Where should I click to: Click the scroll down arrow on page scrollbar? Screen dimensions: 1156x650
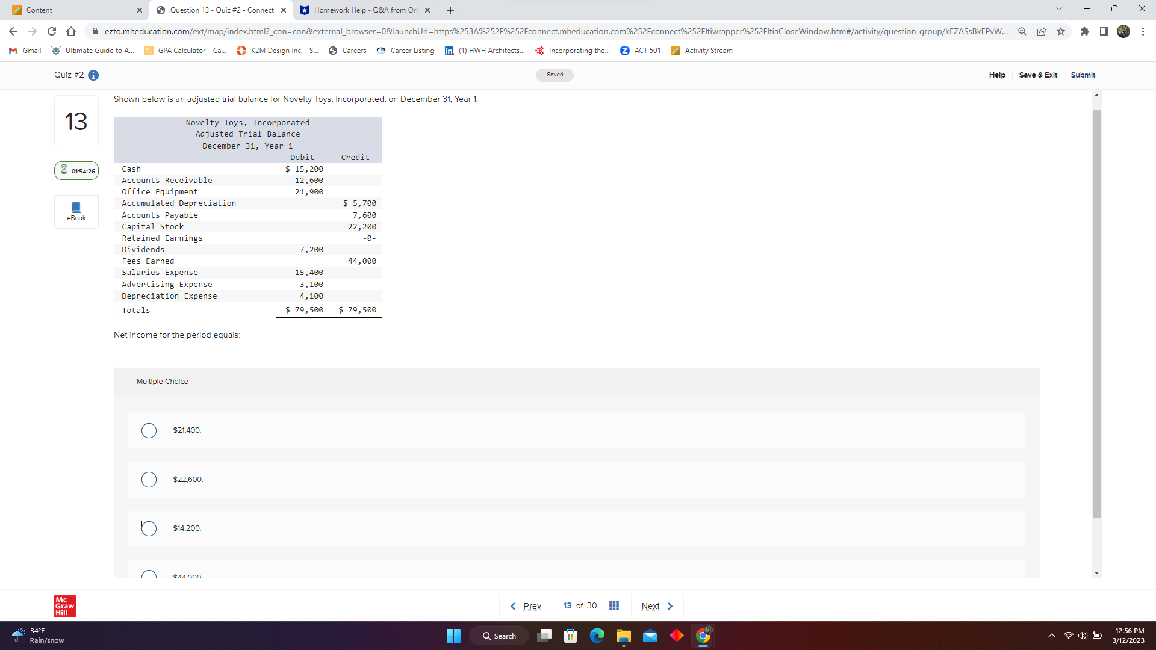(x=1096, y=573)
